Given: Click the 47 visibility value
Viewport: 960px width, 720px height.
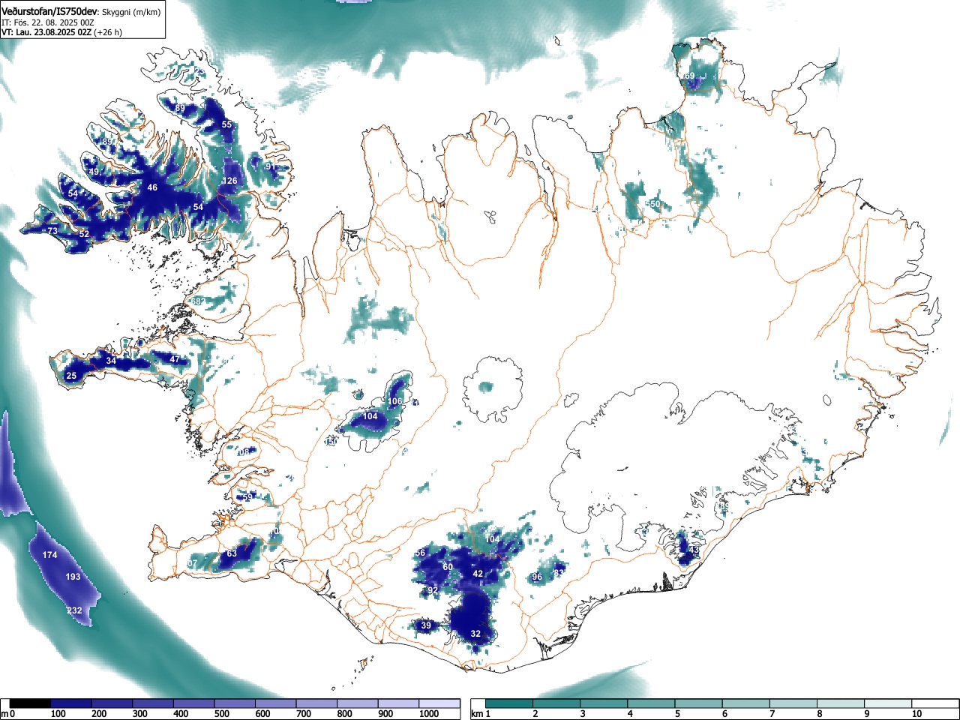Looking at the screenshot, I should point(175,359).
